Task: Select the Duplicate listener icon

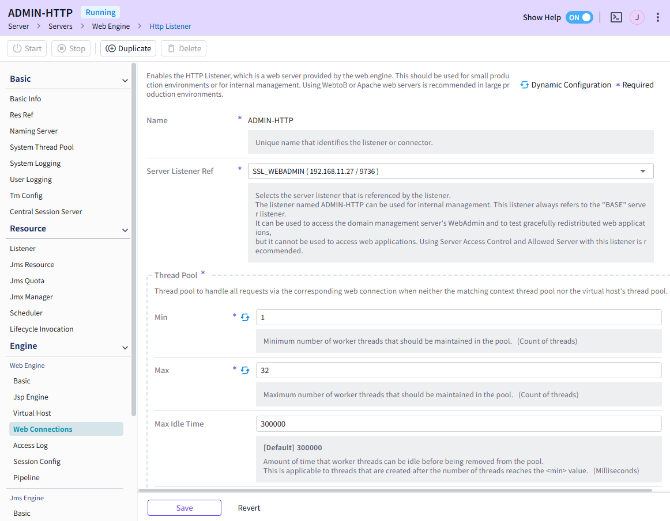Action: 127,48
